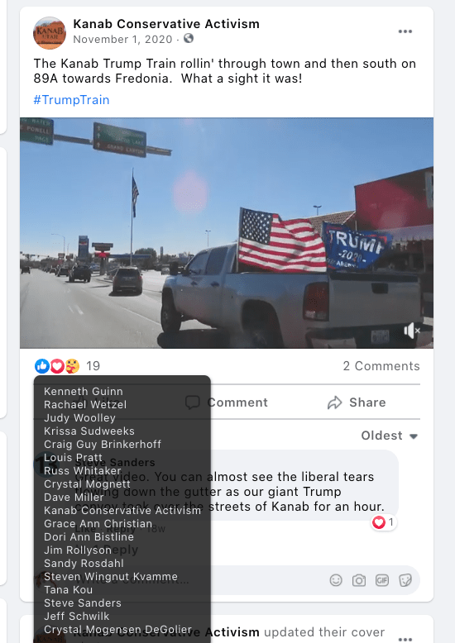455x643 pixels.
Task: Play the Trump Train video
Action: pyautogui.click(x=227, y=233)
